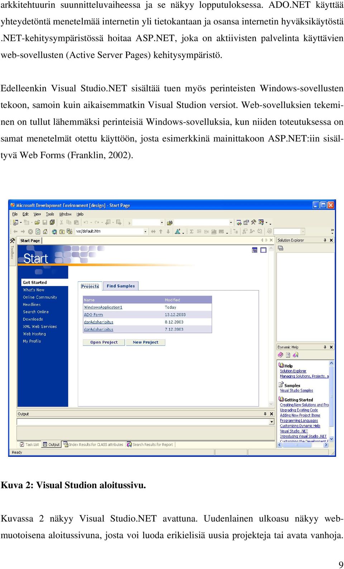Select the Start Page document tab
The width and height of the screenshot is (344, 569).
pos(30,241)
